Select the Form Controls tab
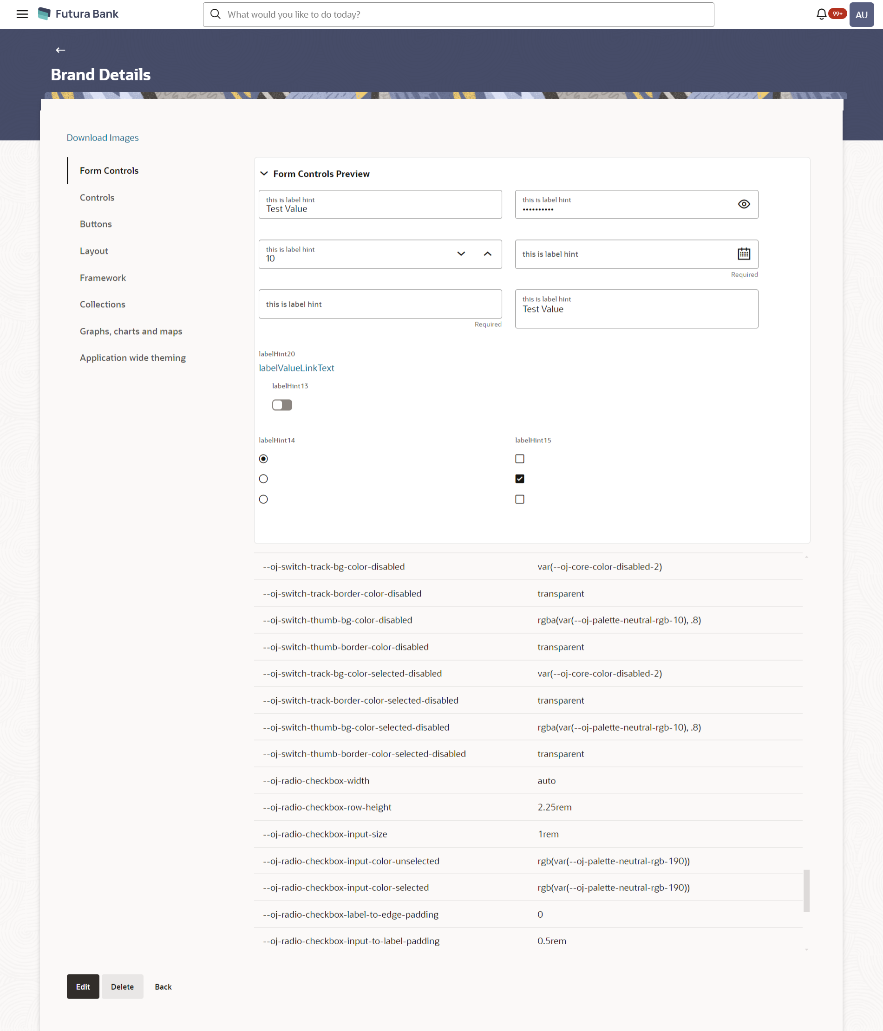Image resolution: width=883 pixels, height=1031 pixels. [109, 171]
